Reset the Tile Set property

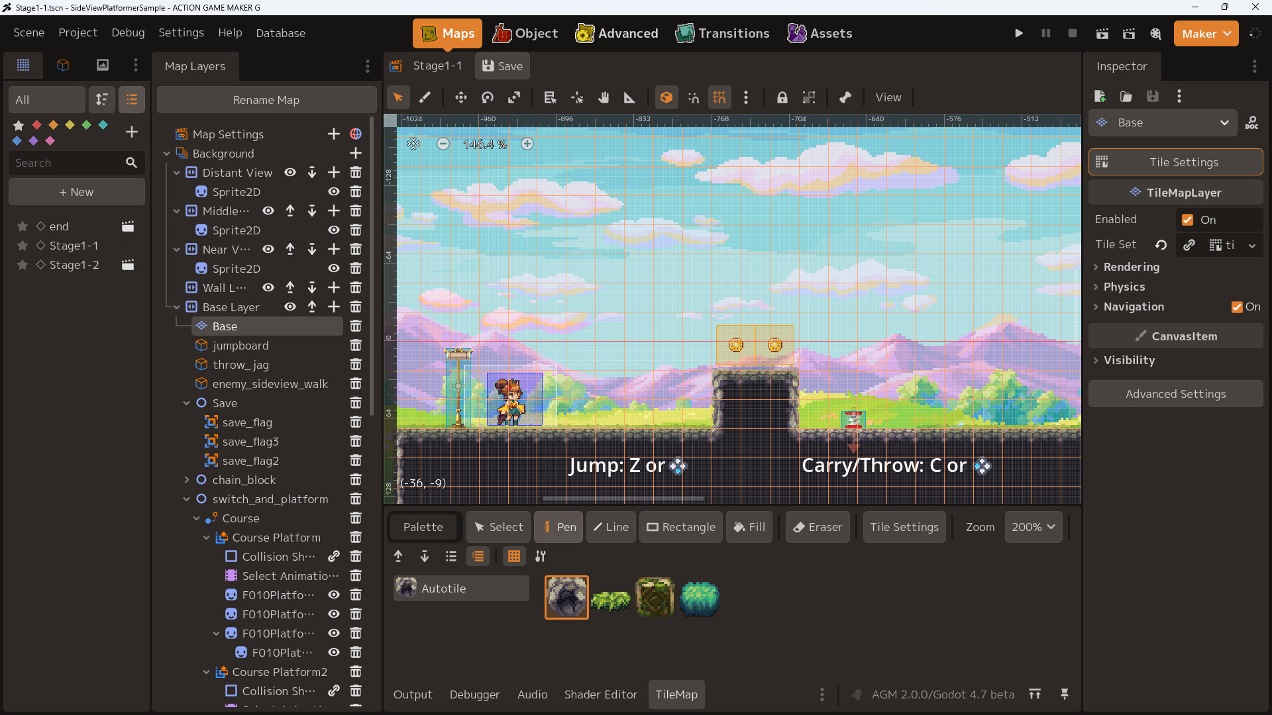(x=1161, y=245)
